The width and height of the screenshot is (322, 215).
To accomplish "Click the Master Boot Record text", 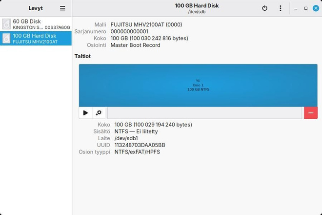I will click(135, 45).
